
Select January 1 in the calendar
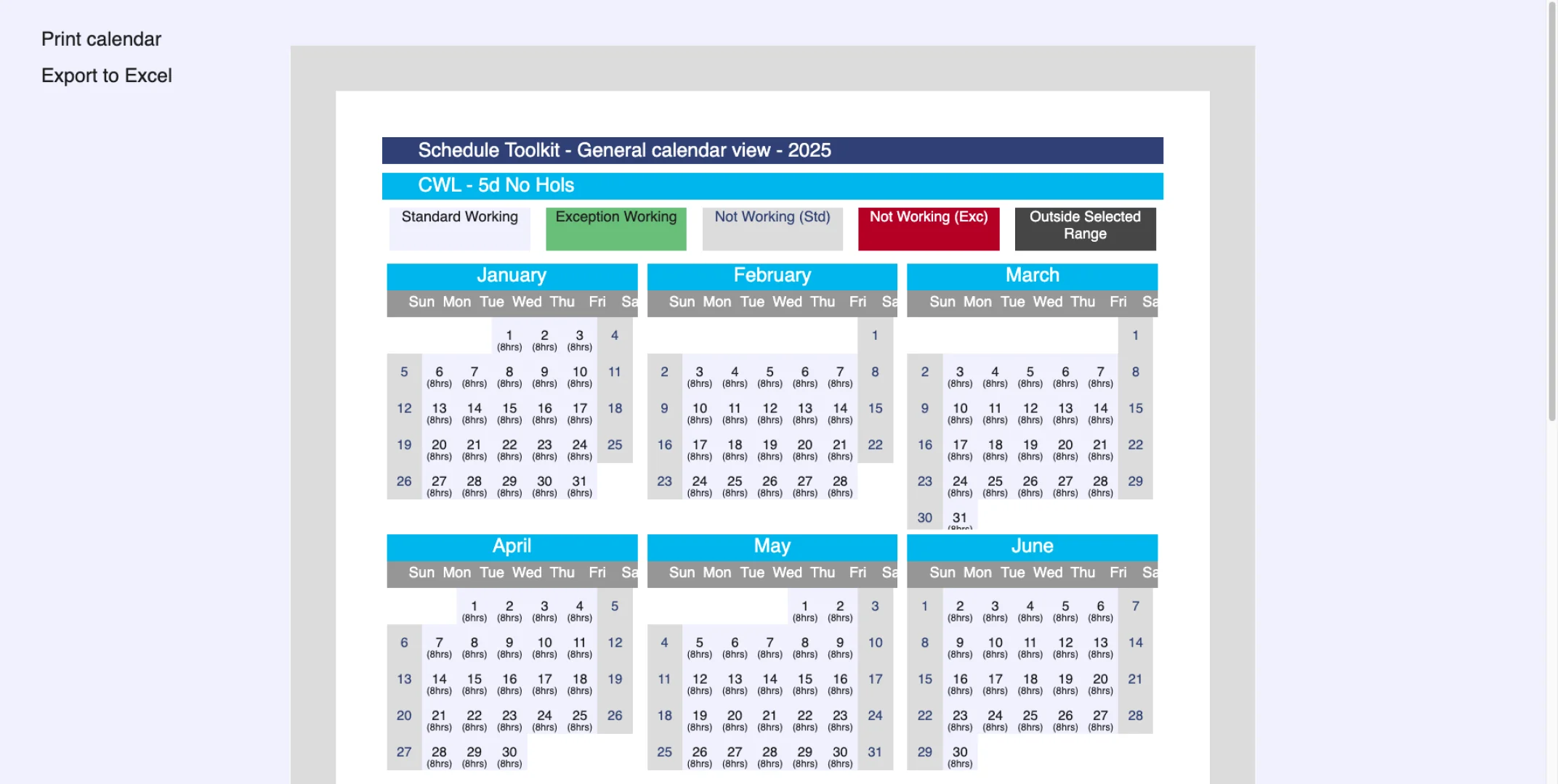(509, 339)
